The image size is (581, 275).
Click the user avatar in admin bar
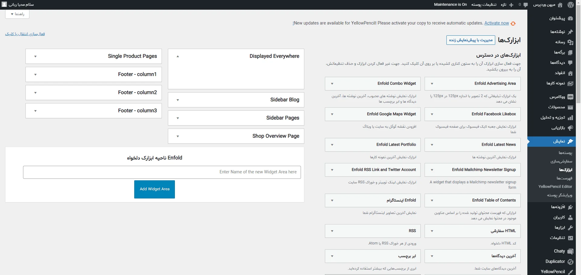click(4, 5)
